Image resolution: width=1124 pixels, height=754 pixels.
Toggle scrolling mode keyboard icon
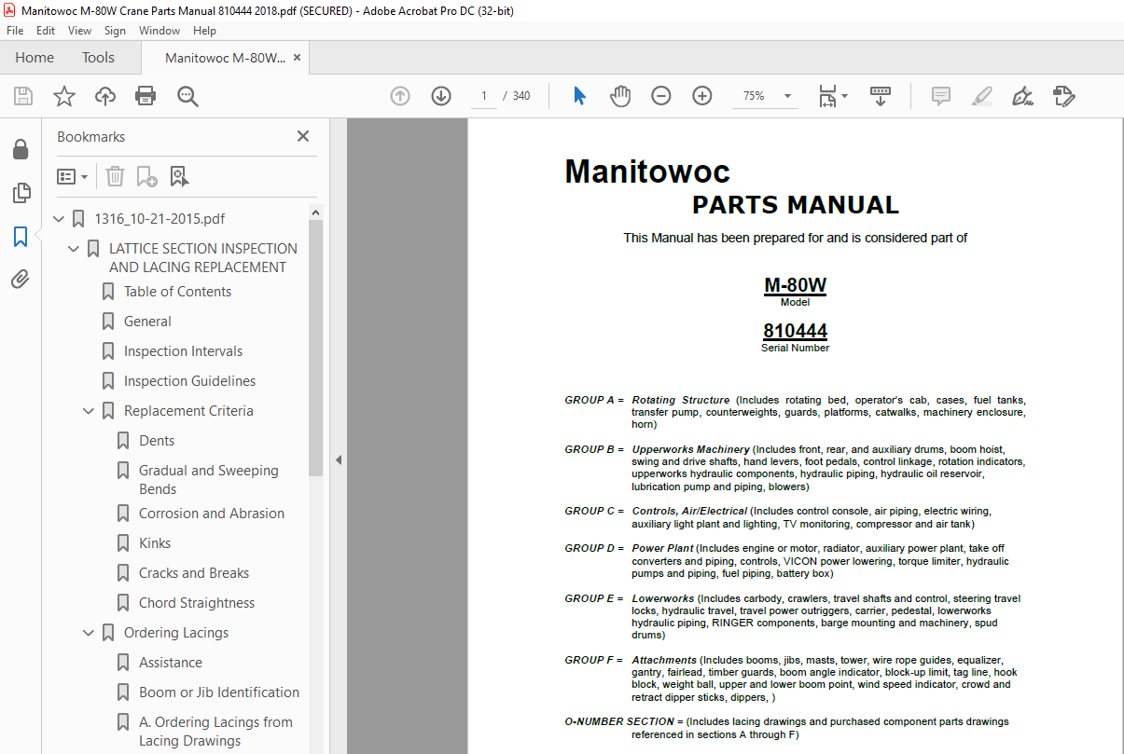[881, 96]
